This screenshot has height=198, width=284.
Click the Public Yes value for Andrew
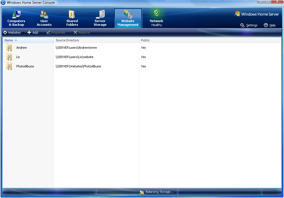point(143,48)
